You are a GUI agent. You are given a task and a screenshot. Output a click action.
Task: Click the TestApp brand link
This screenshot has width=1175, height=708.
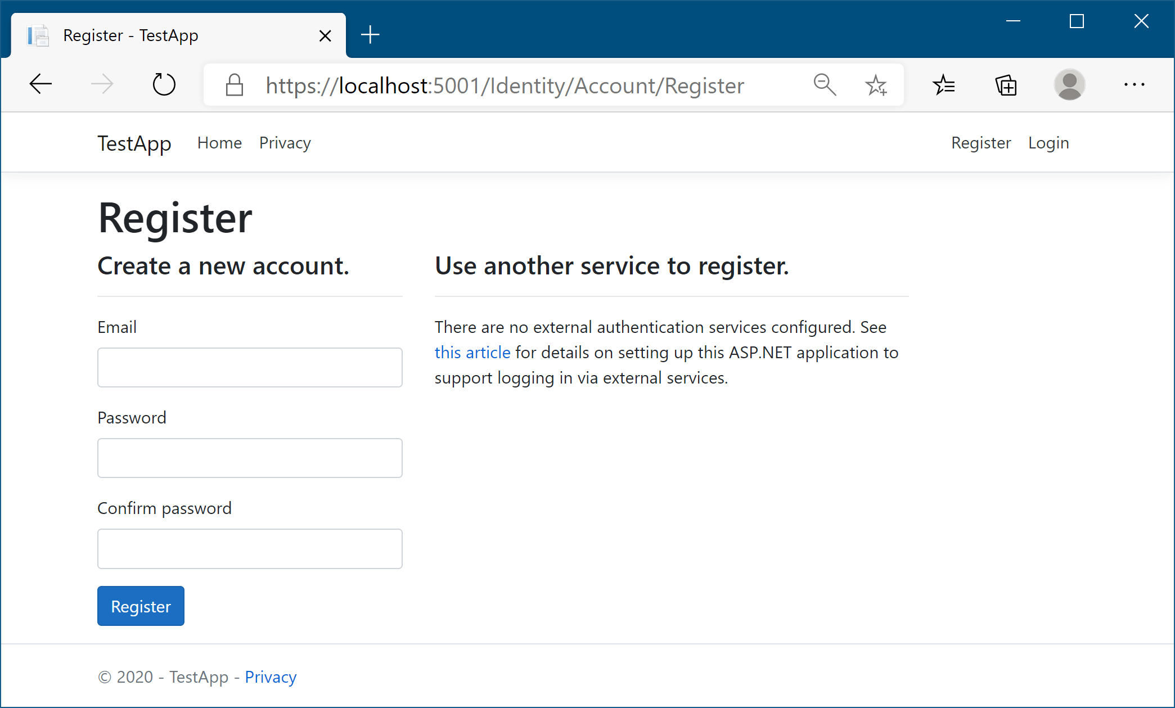pyautogui.click(x=134, y=143)
